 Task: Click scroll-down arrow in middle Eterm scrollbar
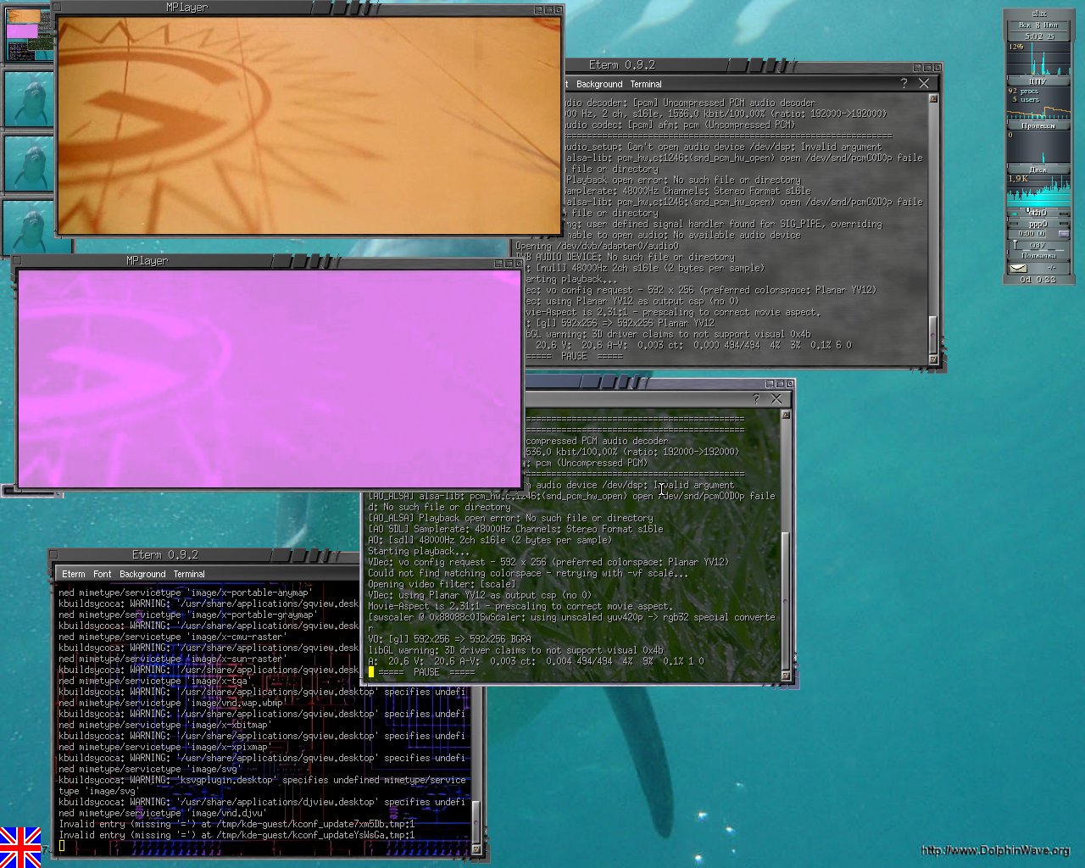(x=786, y=676)
